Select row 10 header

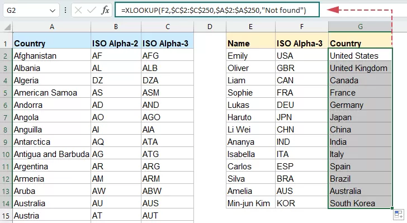pos(6,154)
